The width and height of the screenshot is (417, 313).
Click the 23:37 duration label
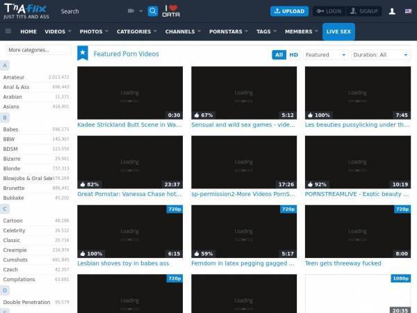172,184
